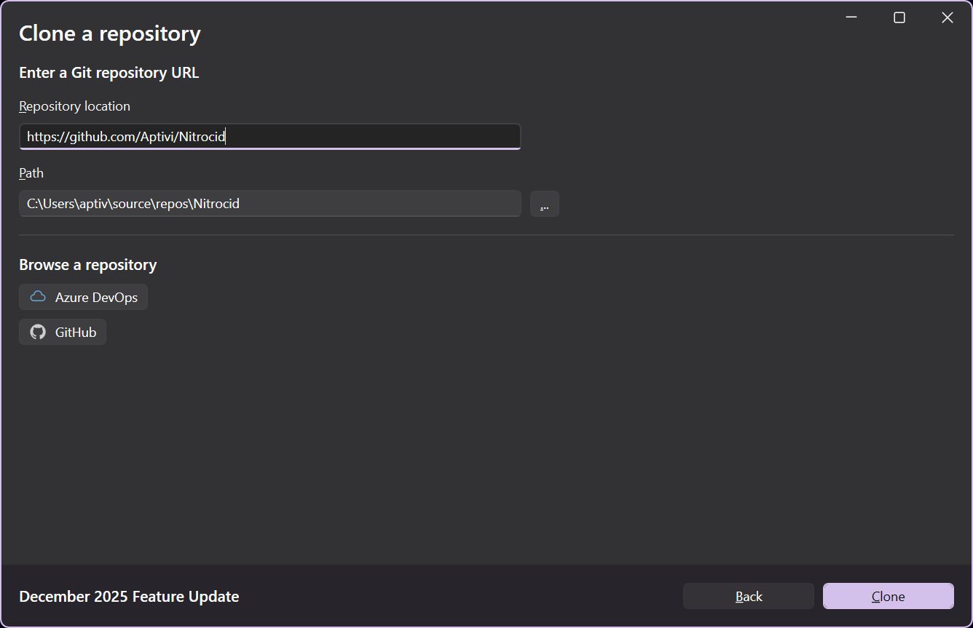Click inside the Path text box
Image resolution: width=973 pixels, height=628 pixels.
tap(364, 204)
